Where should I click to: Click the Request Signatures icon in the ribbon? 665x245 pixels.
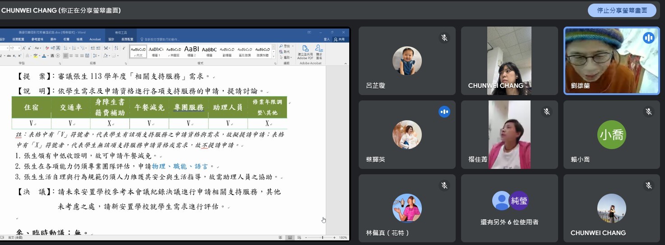tap(319, 51)
